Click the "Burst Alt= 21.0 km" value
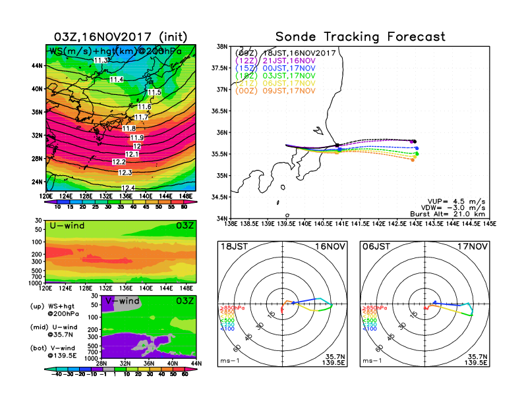 (x=448, y=214)
